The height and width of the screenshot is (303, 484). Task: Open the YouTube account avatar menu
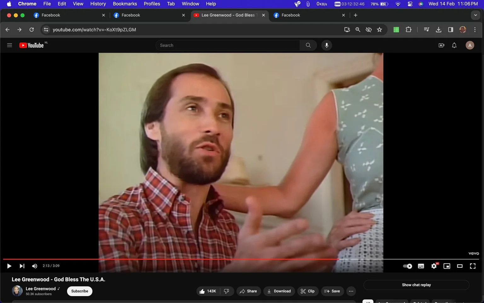470,45
